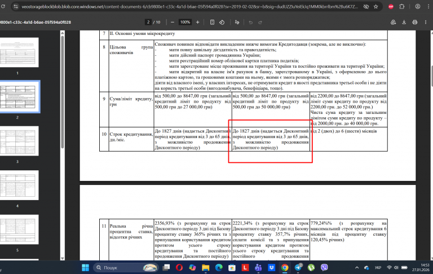Save PDF to Google Drive
This screenshot has width=433, height=274.
click(393, 22)
